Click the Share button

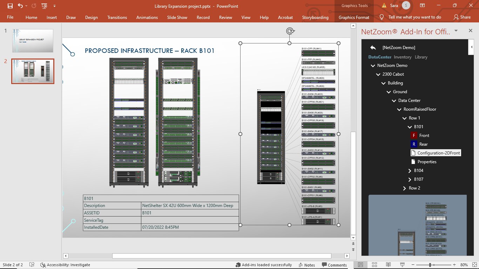462,17
